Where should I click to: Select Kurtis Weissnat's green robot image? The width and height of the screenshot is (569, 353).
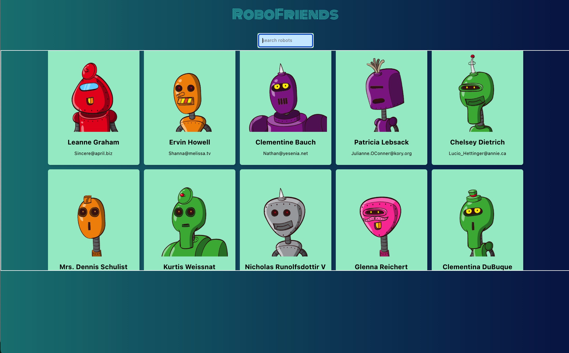click(x=194, y=222)
